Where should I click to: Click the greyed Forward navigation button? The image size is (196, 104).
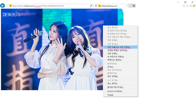point(7,6)
